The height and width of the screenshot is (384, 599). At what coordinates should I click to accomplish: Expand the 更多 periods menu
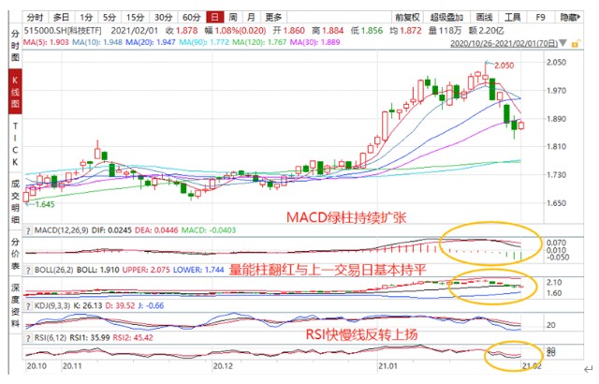[273, 17]
